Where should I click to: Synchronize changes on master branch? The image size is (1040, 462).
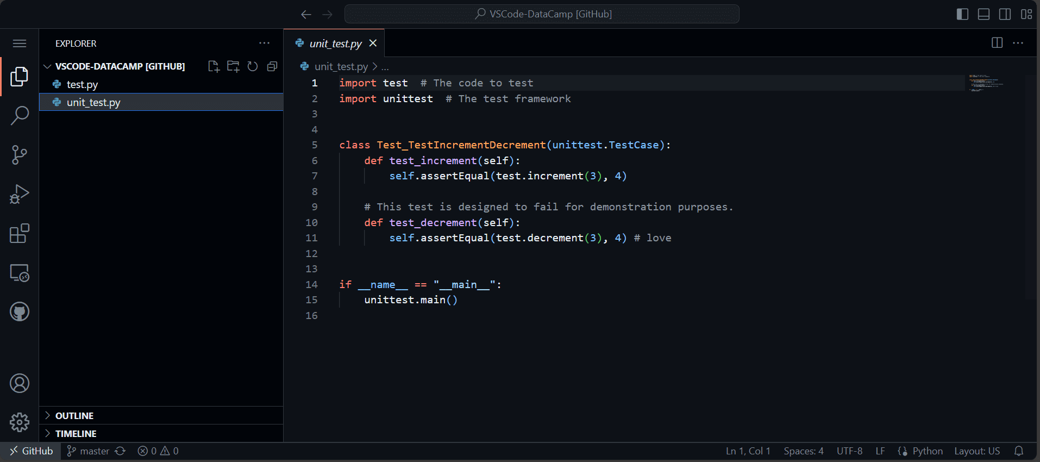click(121, 451)
